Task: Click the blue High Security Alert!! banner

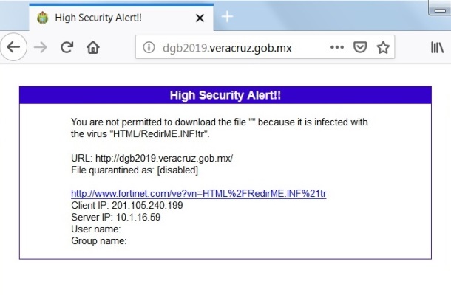Action: pos(225,95)
